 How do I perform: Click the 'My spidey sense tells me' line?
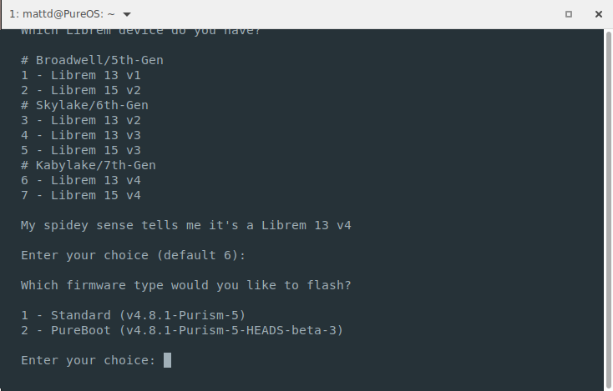click(x=186, y=225)
